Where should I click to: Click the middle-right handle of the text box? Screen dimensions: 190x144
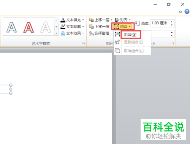pos(11,89)
